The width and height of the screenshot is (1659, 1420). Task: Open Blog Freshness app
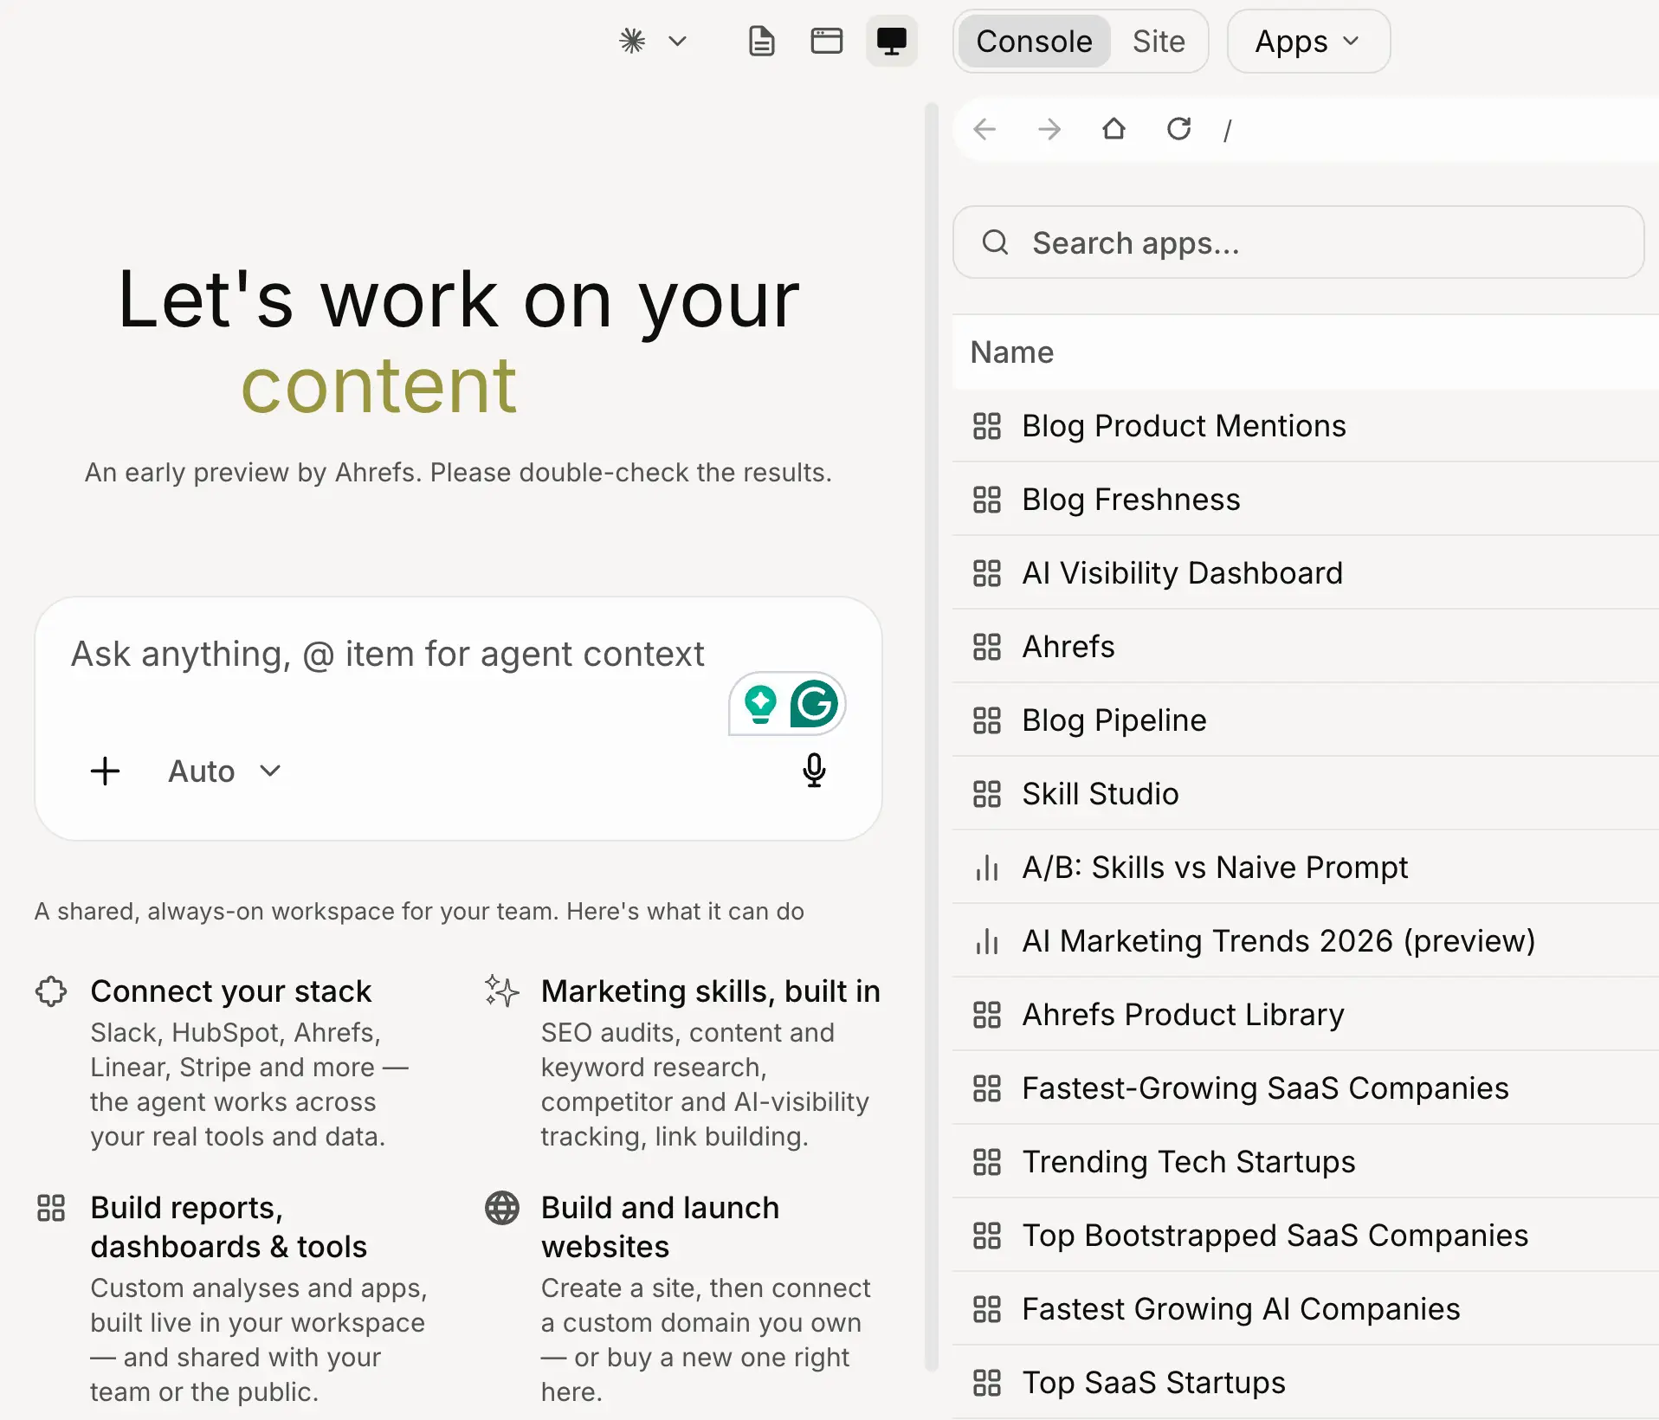click(1306, 500)
